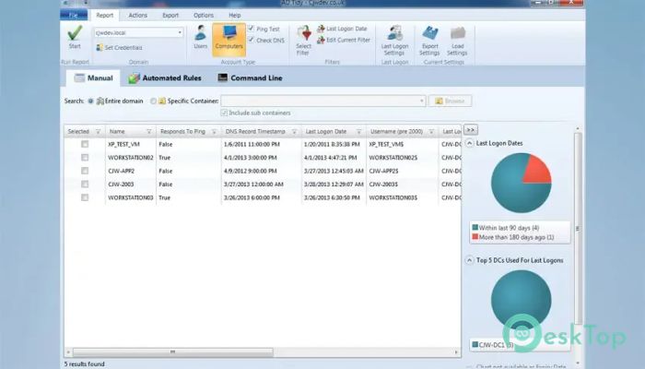Click the Within last 90 days legend swatch
The width and height of the screenshot is (645, 369).
[x=475, y=227]
